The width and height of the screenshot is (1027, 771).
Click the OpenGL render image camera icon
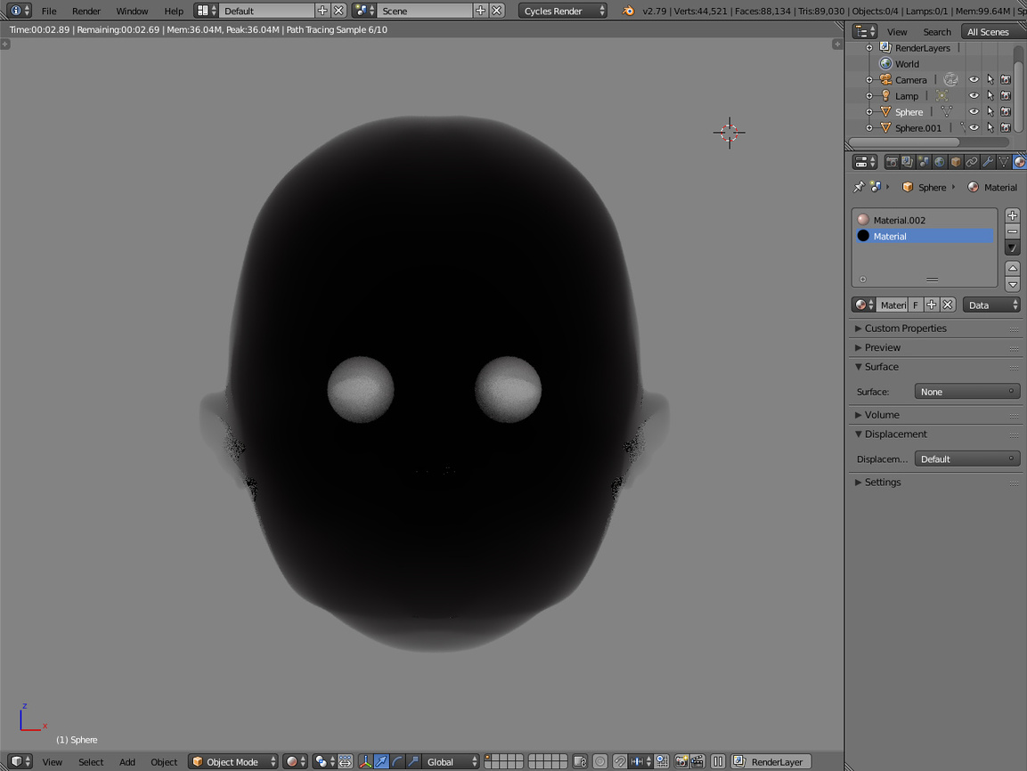(681, 761)
